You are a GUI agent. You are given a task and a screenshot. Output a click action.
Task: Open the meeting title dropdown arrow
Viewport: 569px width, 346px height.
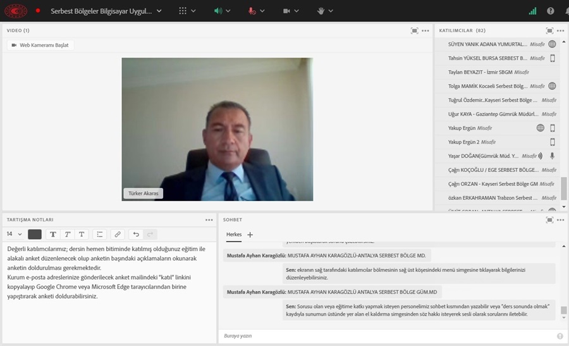click(x=159, y=11)
